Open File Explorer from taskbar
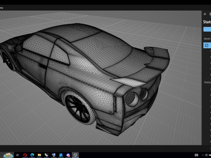Image resolution: width=211 pixels, height=158 pixels. [39, 155]
